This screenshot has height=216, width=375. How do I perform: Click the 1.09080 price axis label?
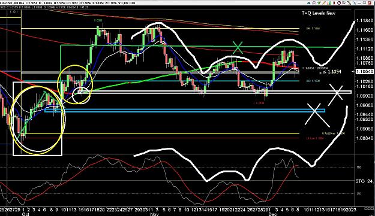[364, 129]
